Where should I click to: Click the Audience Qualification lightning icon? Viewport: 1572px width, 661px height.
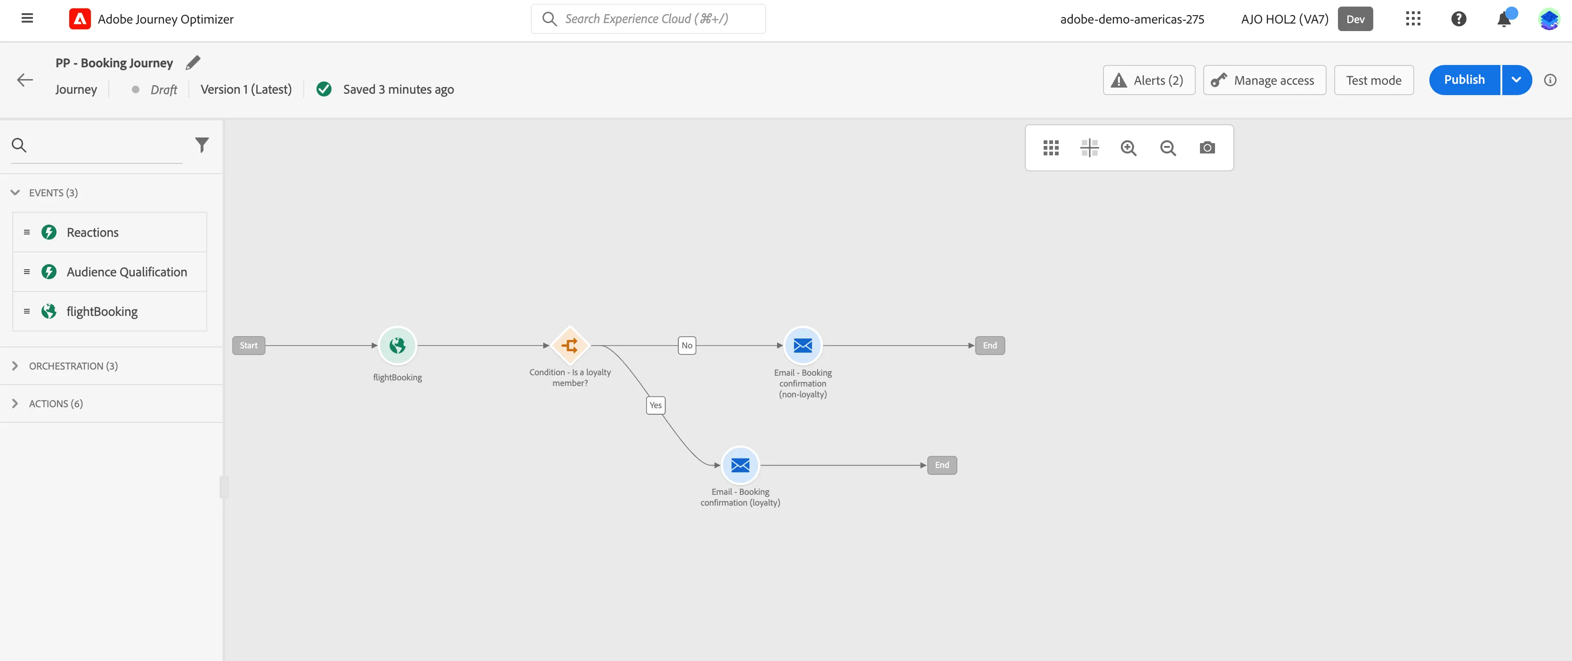(x=49, y=272)
